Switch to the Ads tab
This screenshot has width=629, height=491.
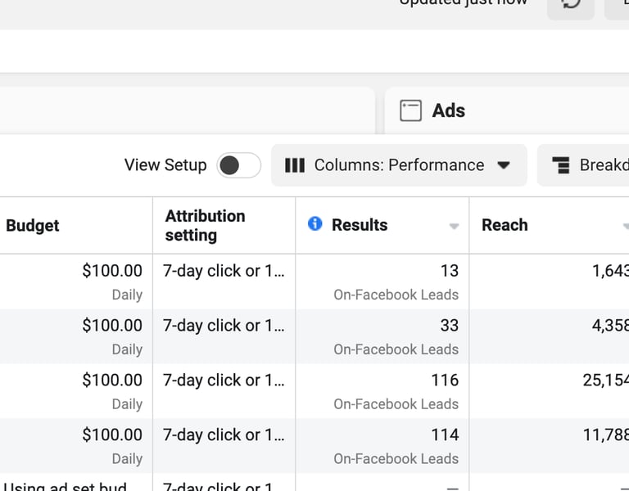[x=448, y=110]
